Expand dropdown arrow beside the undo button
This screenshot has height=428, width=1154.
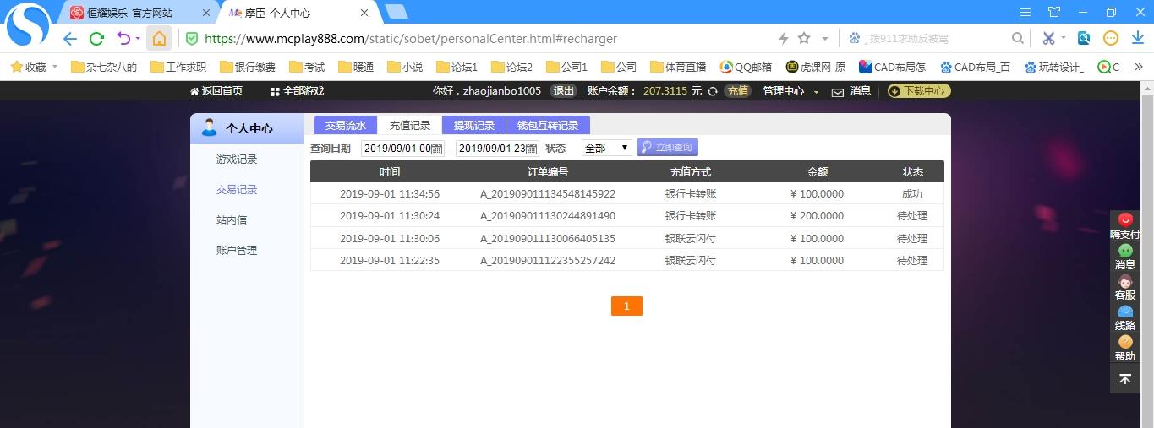[137, 39]
